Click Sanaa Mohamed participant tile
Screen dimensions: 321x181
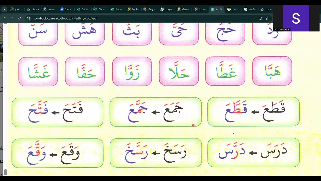point(296,18)
